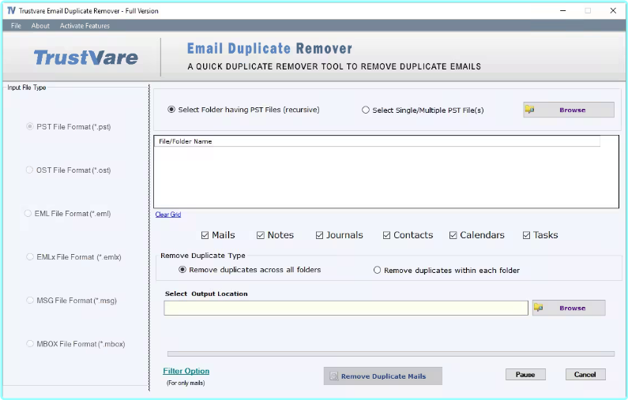Toggle the Journals checkbox
628x400 pixels.
pyautogui.click(x=319, y=235)
